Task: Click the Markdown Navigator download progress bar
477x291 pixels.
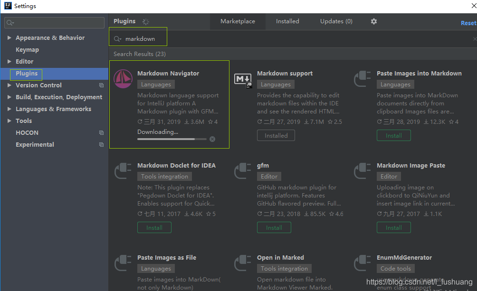Action: [x=172, y=139]
